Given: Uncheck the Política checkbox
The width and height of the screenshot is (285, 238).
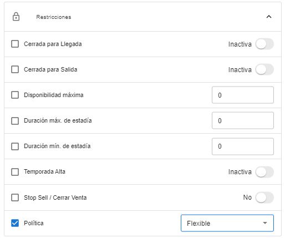Looking at the screenshot, I should coord(15,223).
